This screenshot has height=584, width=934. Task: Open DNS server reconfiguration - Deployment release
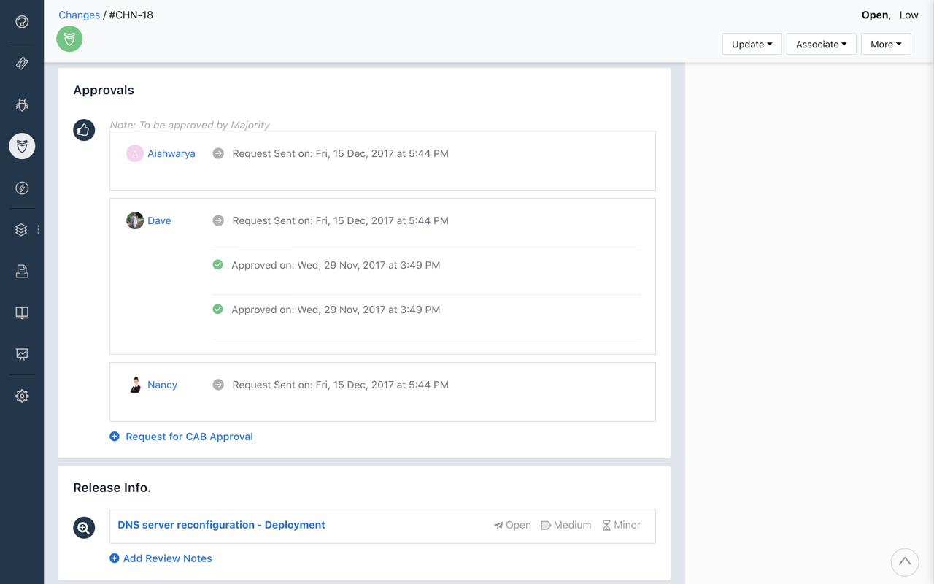(x=221, y=525)
